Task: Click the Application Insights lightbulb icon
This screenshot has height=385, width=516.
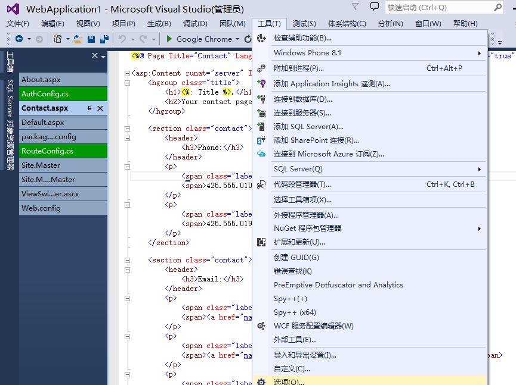Action: [x=261, y=83]
